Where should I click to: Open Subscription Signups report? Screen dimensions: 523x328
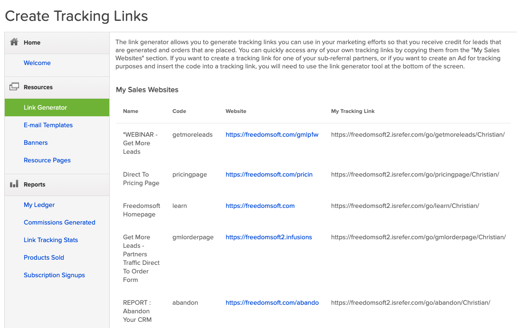point(54,275)
